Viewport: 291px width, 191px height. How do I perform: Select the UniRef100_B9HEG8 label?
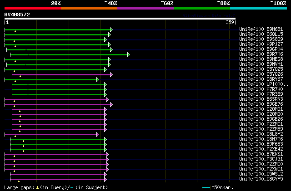261,59
